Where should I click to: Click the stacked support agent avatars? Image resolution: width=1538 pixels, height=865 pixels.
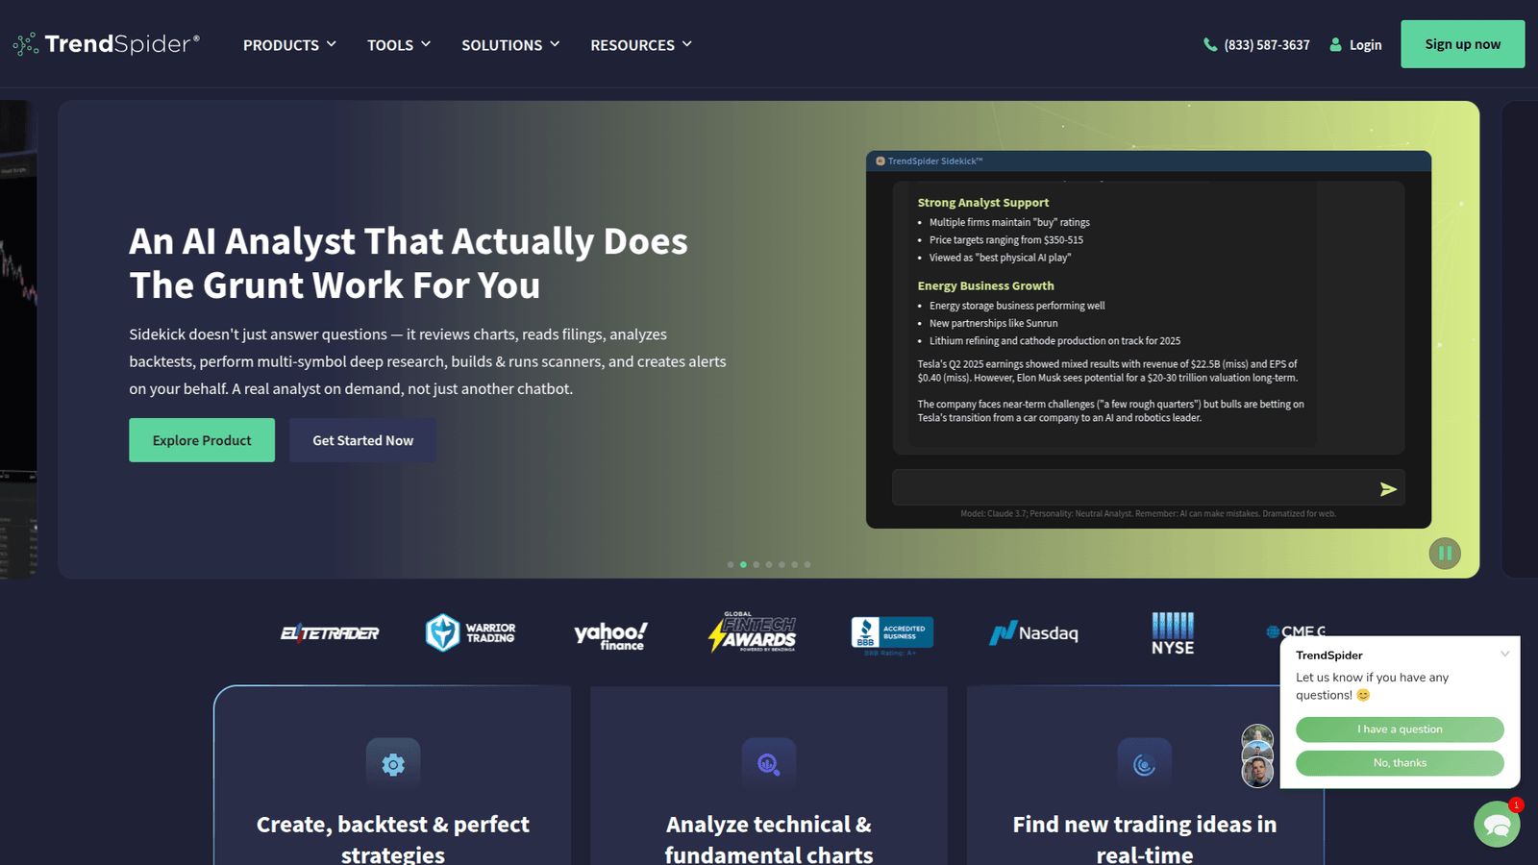click(1257, 756)
